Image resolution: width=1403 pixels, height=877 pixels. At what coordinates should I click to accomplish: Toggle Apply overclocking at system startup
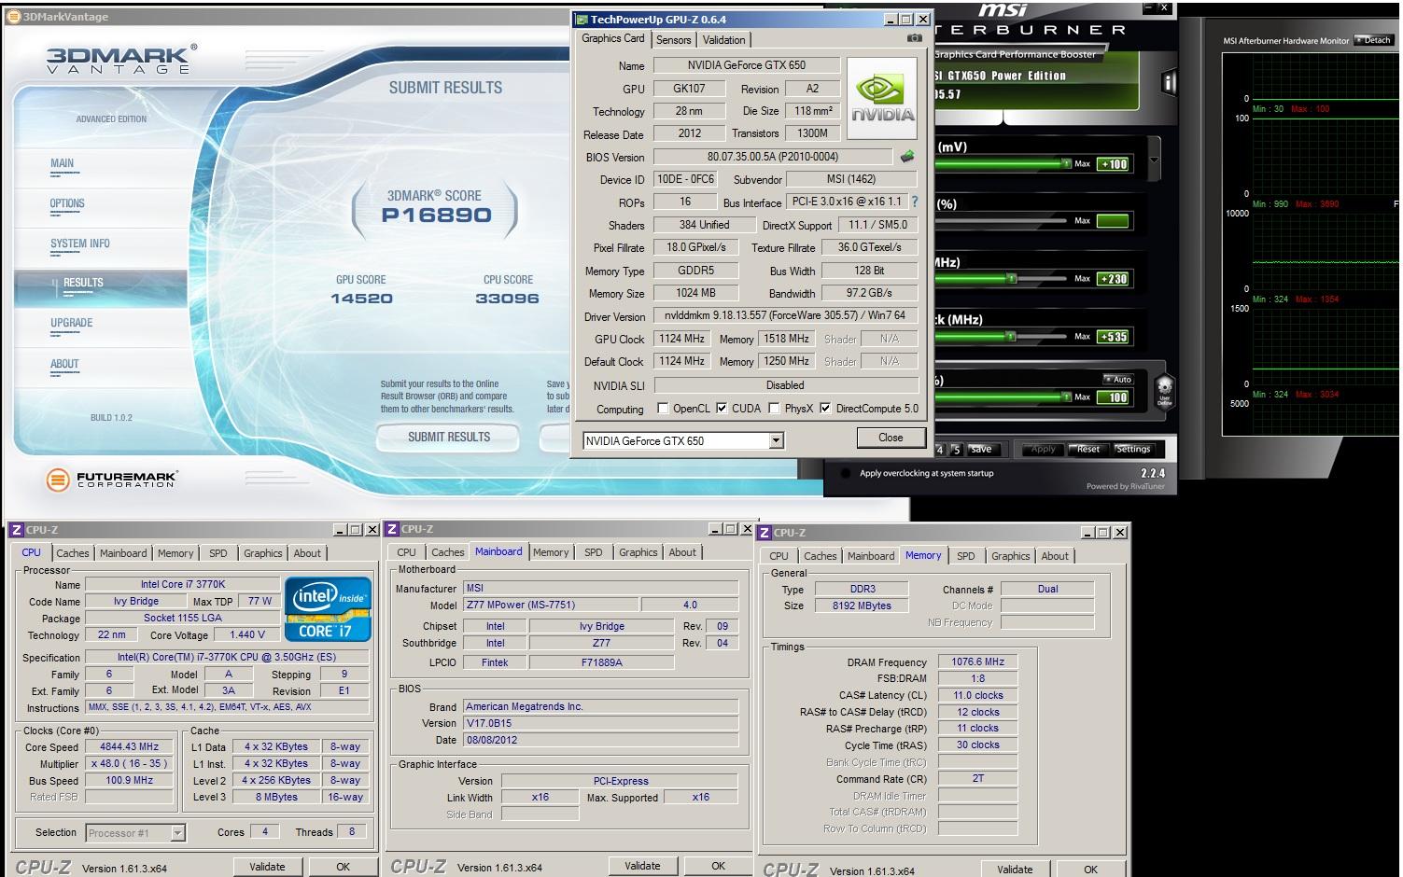pyautogui.click(x=846, y=473)
